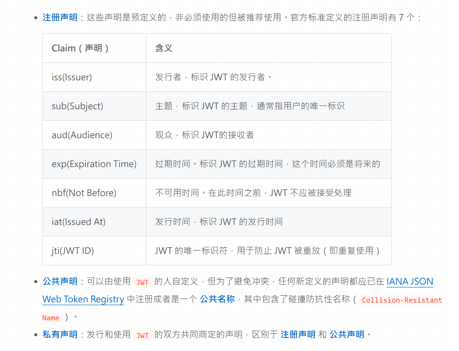Click the JWT code tag after 可以由使用
Image resolution: width=459 pixels, height=351 pixels.
point(142,283)
